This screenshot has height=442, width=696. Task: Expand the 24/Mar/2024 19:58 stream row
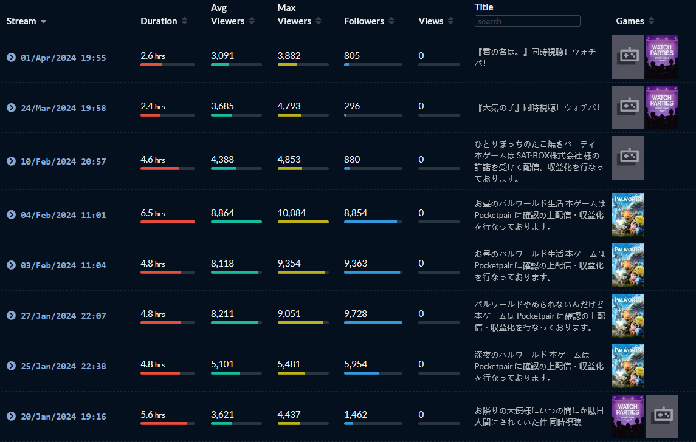[x=11, y=108]
